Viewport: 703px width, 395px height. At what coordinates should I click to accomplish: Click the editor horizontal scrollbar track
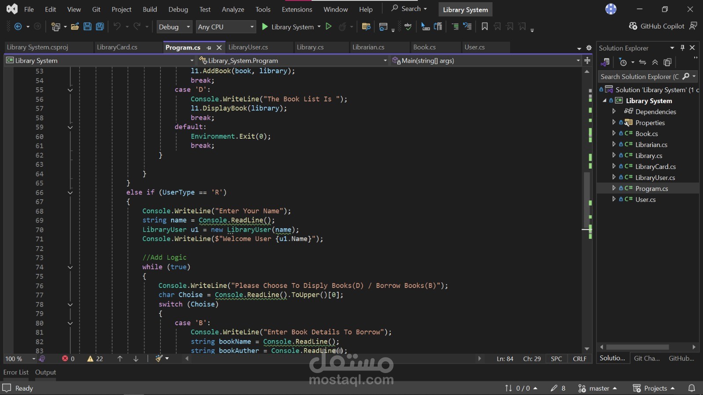pyautogui.click(x=333, y=359)
